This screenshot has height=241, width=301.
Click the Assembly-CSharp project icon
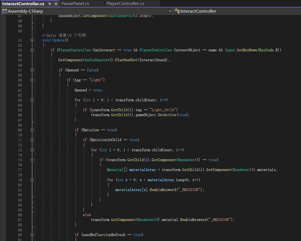point(4,11)
